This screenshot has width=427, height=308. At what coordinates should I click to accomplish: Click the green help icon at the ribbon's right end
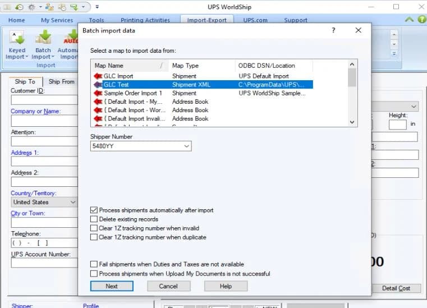coord(422,19)
